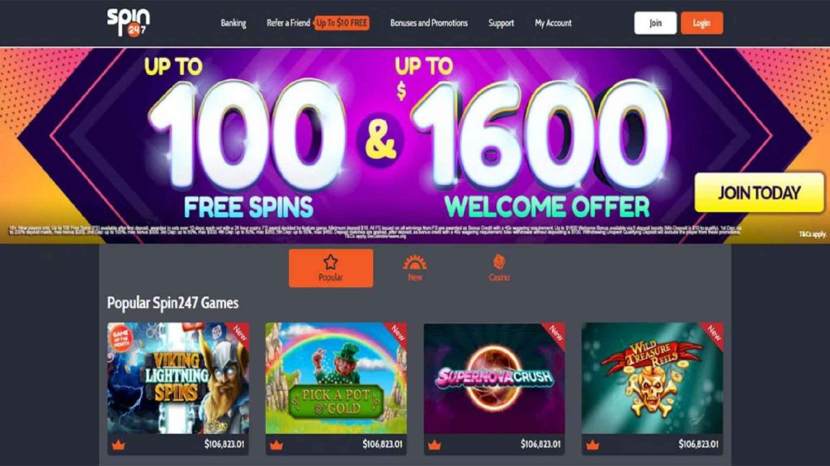
Task: Open the Viking Lightning Spins game thumbnail
Action: pyautogui.click(x=178, y=378)
